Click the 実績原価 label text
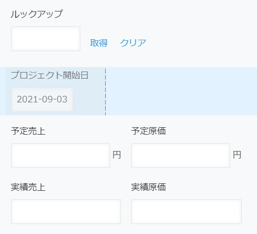The image size is (257, 234). coord(148,187)
